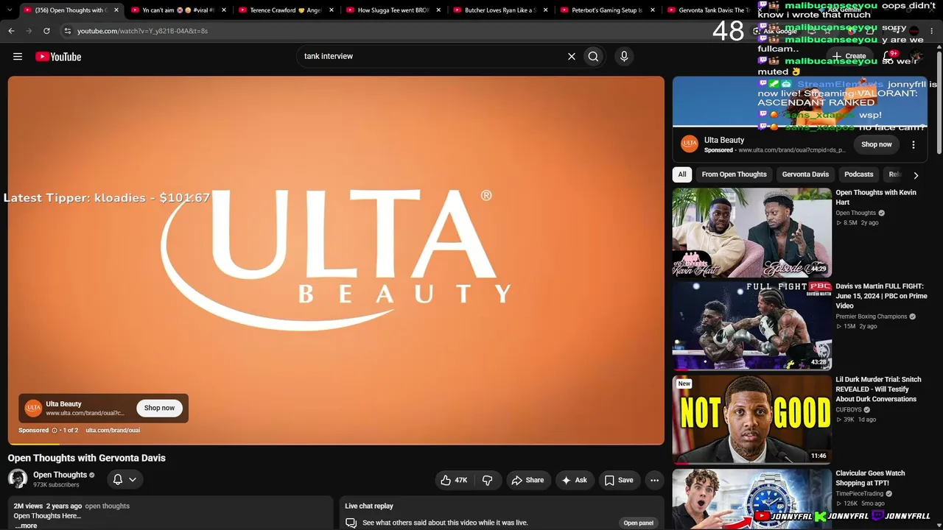Open 'Clavicular Goes Watch Shopping at TPT!' title
Image resolution: width=943 pixels, height=530 pixels.
pos(870,478)
